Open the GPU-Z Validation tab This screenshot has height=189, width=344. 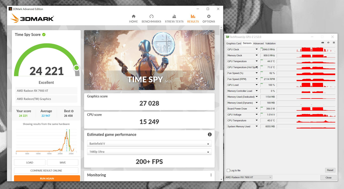click(x=270, y=43)
